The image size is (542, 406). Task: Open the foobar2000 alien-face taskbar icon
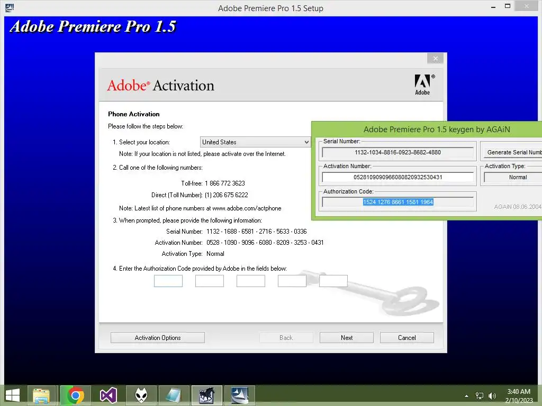coord(141,395)
